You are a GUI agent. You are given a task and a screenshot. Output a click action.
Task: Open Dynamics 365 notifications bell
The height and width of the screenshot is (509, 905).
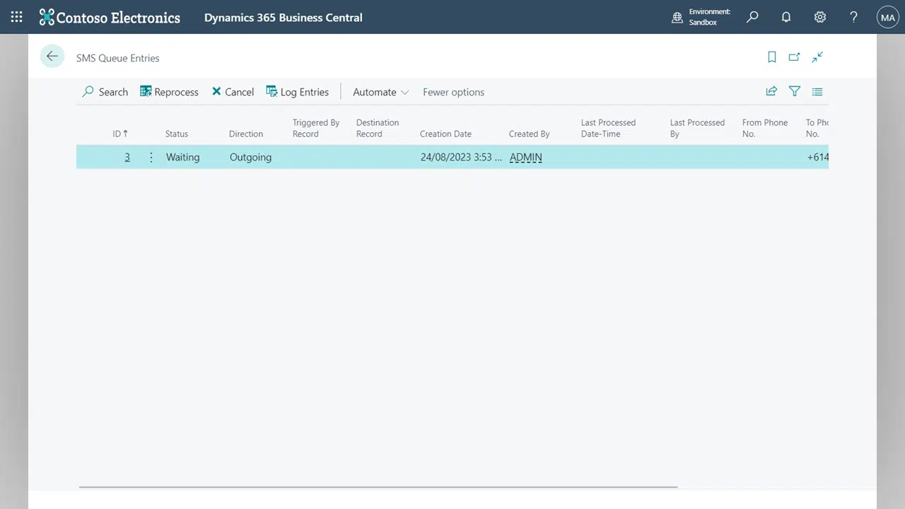[x=786, y=16]
